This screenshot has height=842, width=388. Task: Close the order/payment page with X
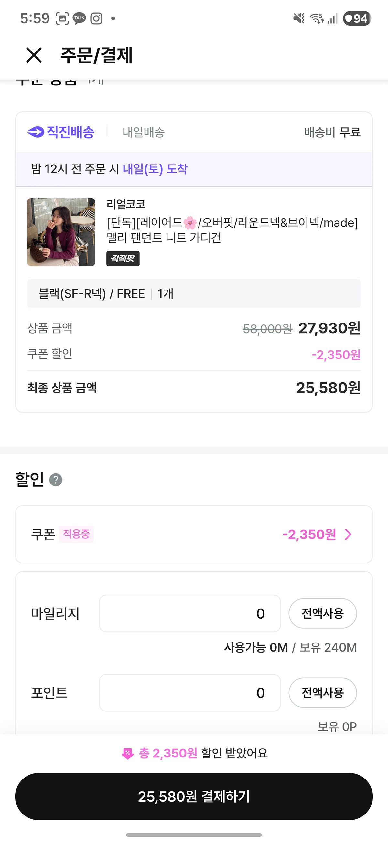pyautogui.click(x=34, y=55)
